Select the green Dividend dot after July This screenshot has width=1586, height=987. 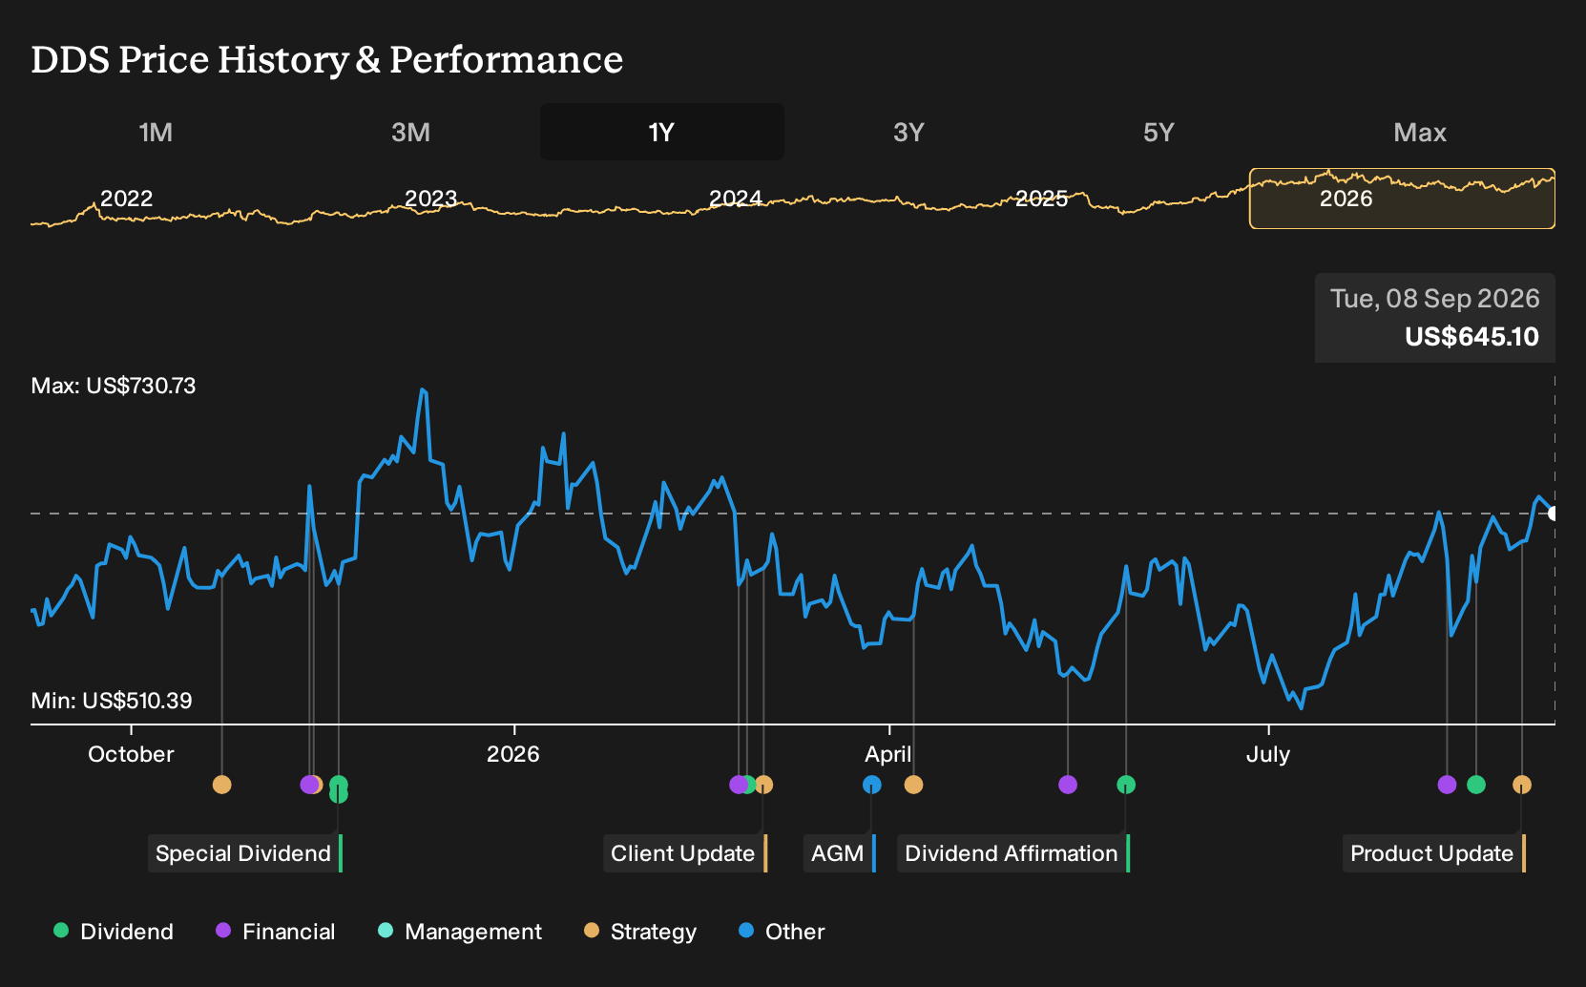[x=1476, y=785]
